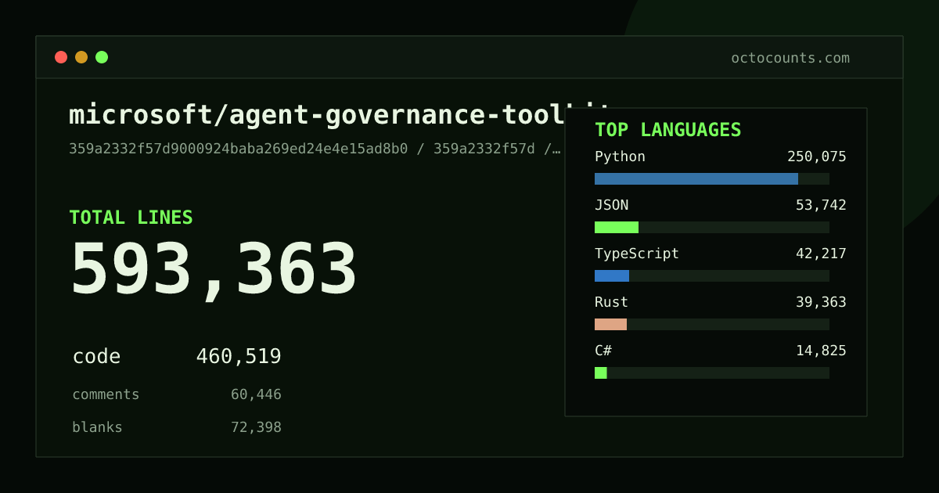The height and width of the screenshot is (493, 939).
Task: Select the comments value 60,446
Action: tap(256, 394)
